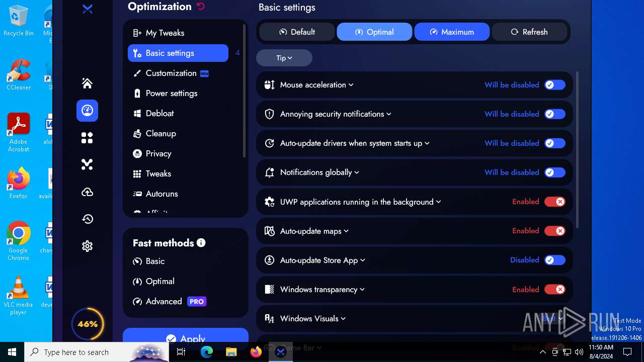Screen dimensions: 644x362
Task: Click the shield icon for security notifications
Action: click(270, 114)
